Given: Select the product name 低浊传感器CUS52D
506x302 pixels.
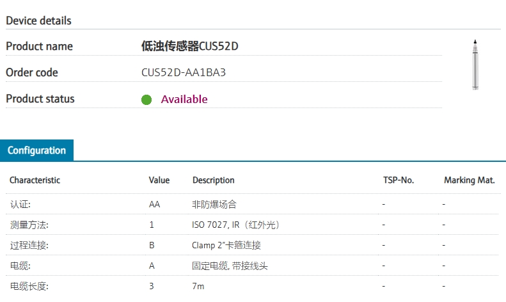Looking at the screenshot, I should (x=193, y=46).
